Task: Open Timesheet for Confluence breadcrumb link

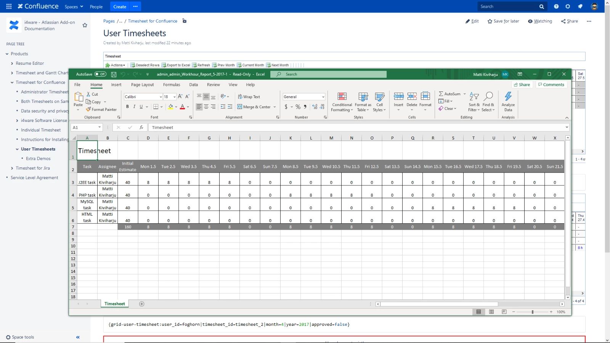Action: click(152, 21)
